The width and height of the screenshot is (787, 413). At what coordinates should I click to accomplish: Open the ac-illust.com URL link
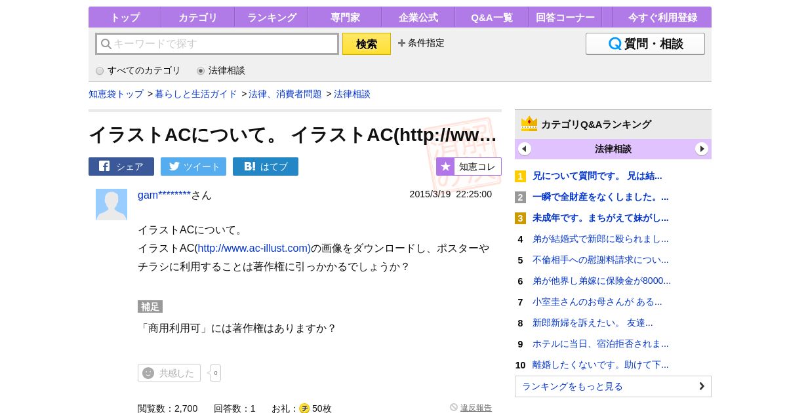[254, 248]
